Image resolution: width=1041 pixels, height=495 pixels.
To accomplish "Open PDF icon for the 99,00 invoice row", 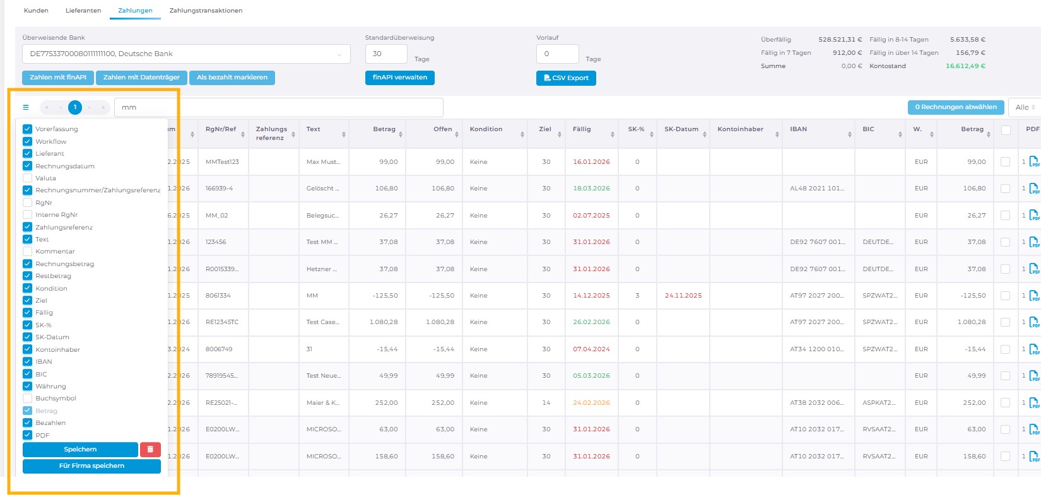I will point(1033,162).
